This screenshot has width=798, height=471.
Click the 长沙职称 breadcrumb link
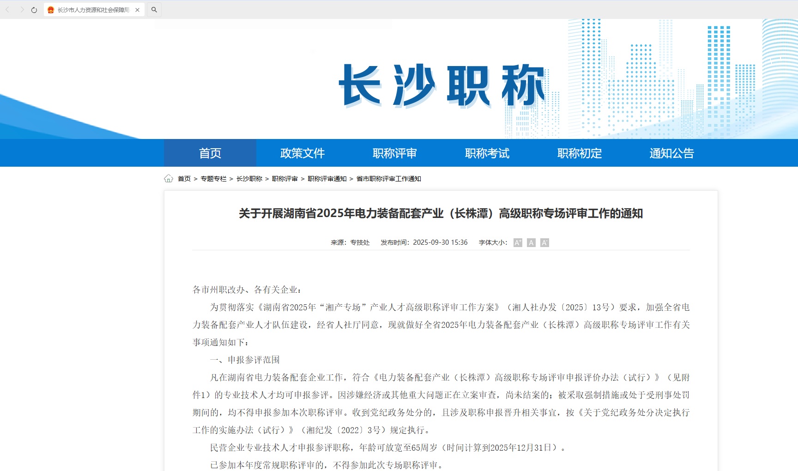(249, 179)
